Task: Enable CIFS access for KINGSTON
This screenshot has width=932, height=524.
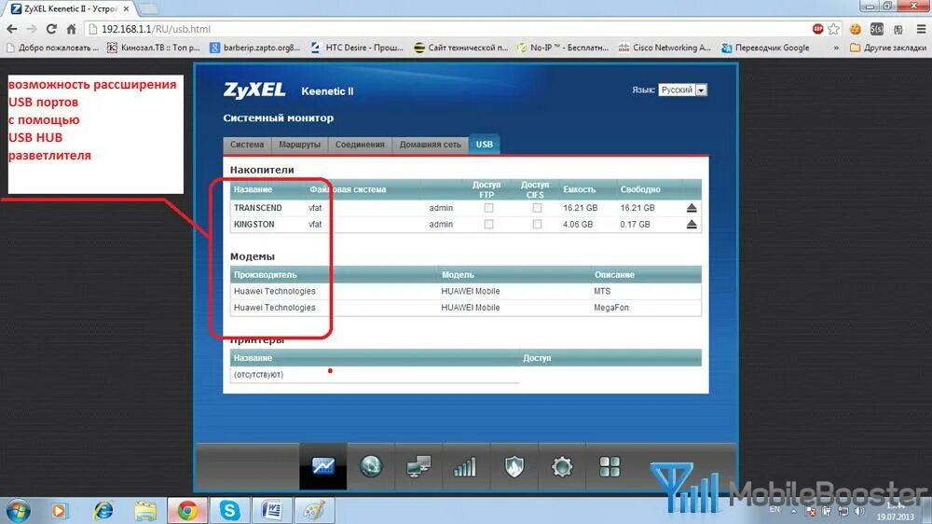Action: [x=538, y=224]
